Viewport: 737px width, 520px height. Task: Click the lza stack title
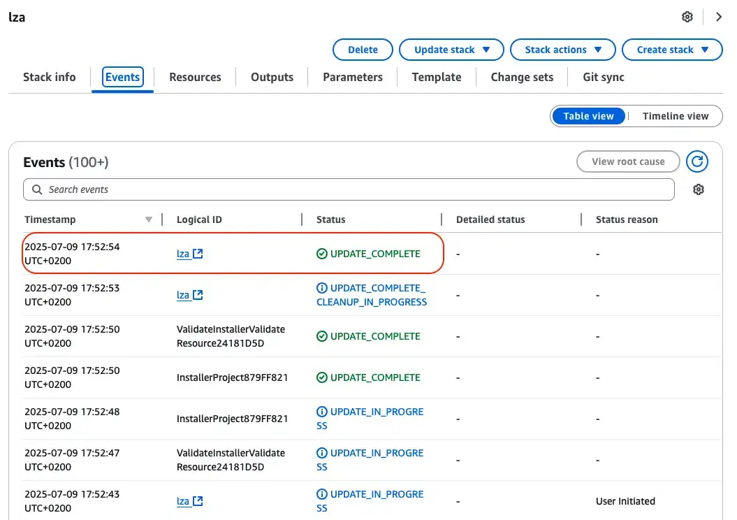pyautogui.click(x=17, y=17)
